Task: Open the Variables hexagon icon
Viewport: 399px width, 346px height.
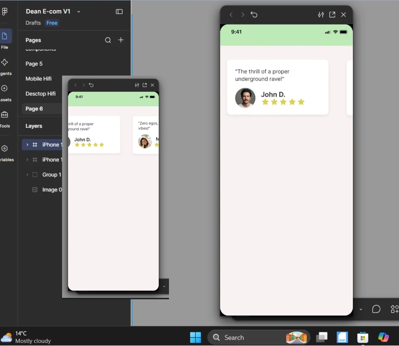Action: coord(4,149)
